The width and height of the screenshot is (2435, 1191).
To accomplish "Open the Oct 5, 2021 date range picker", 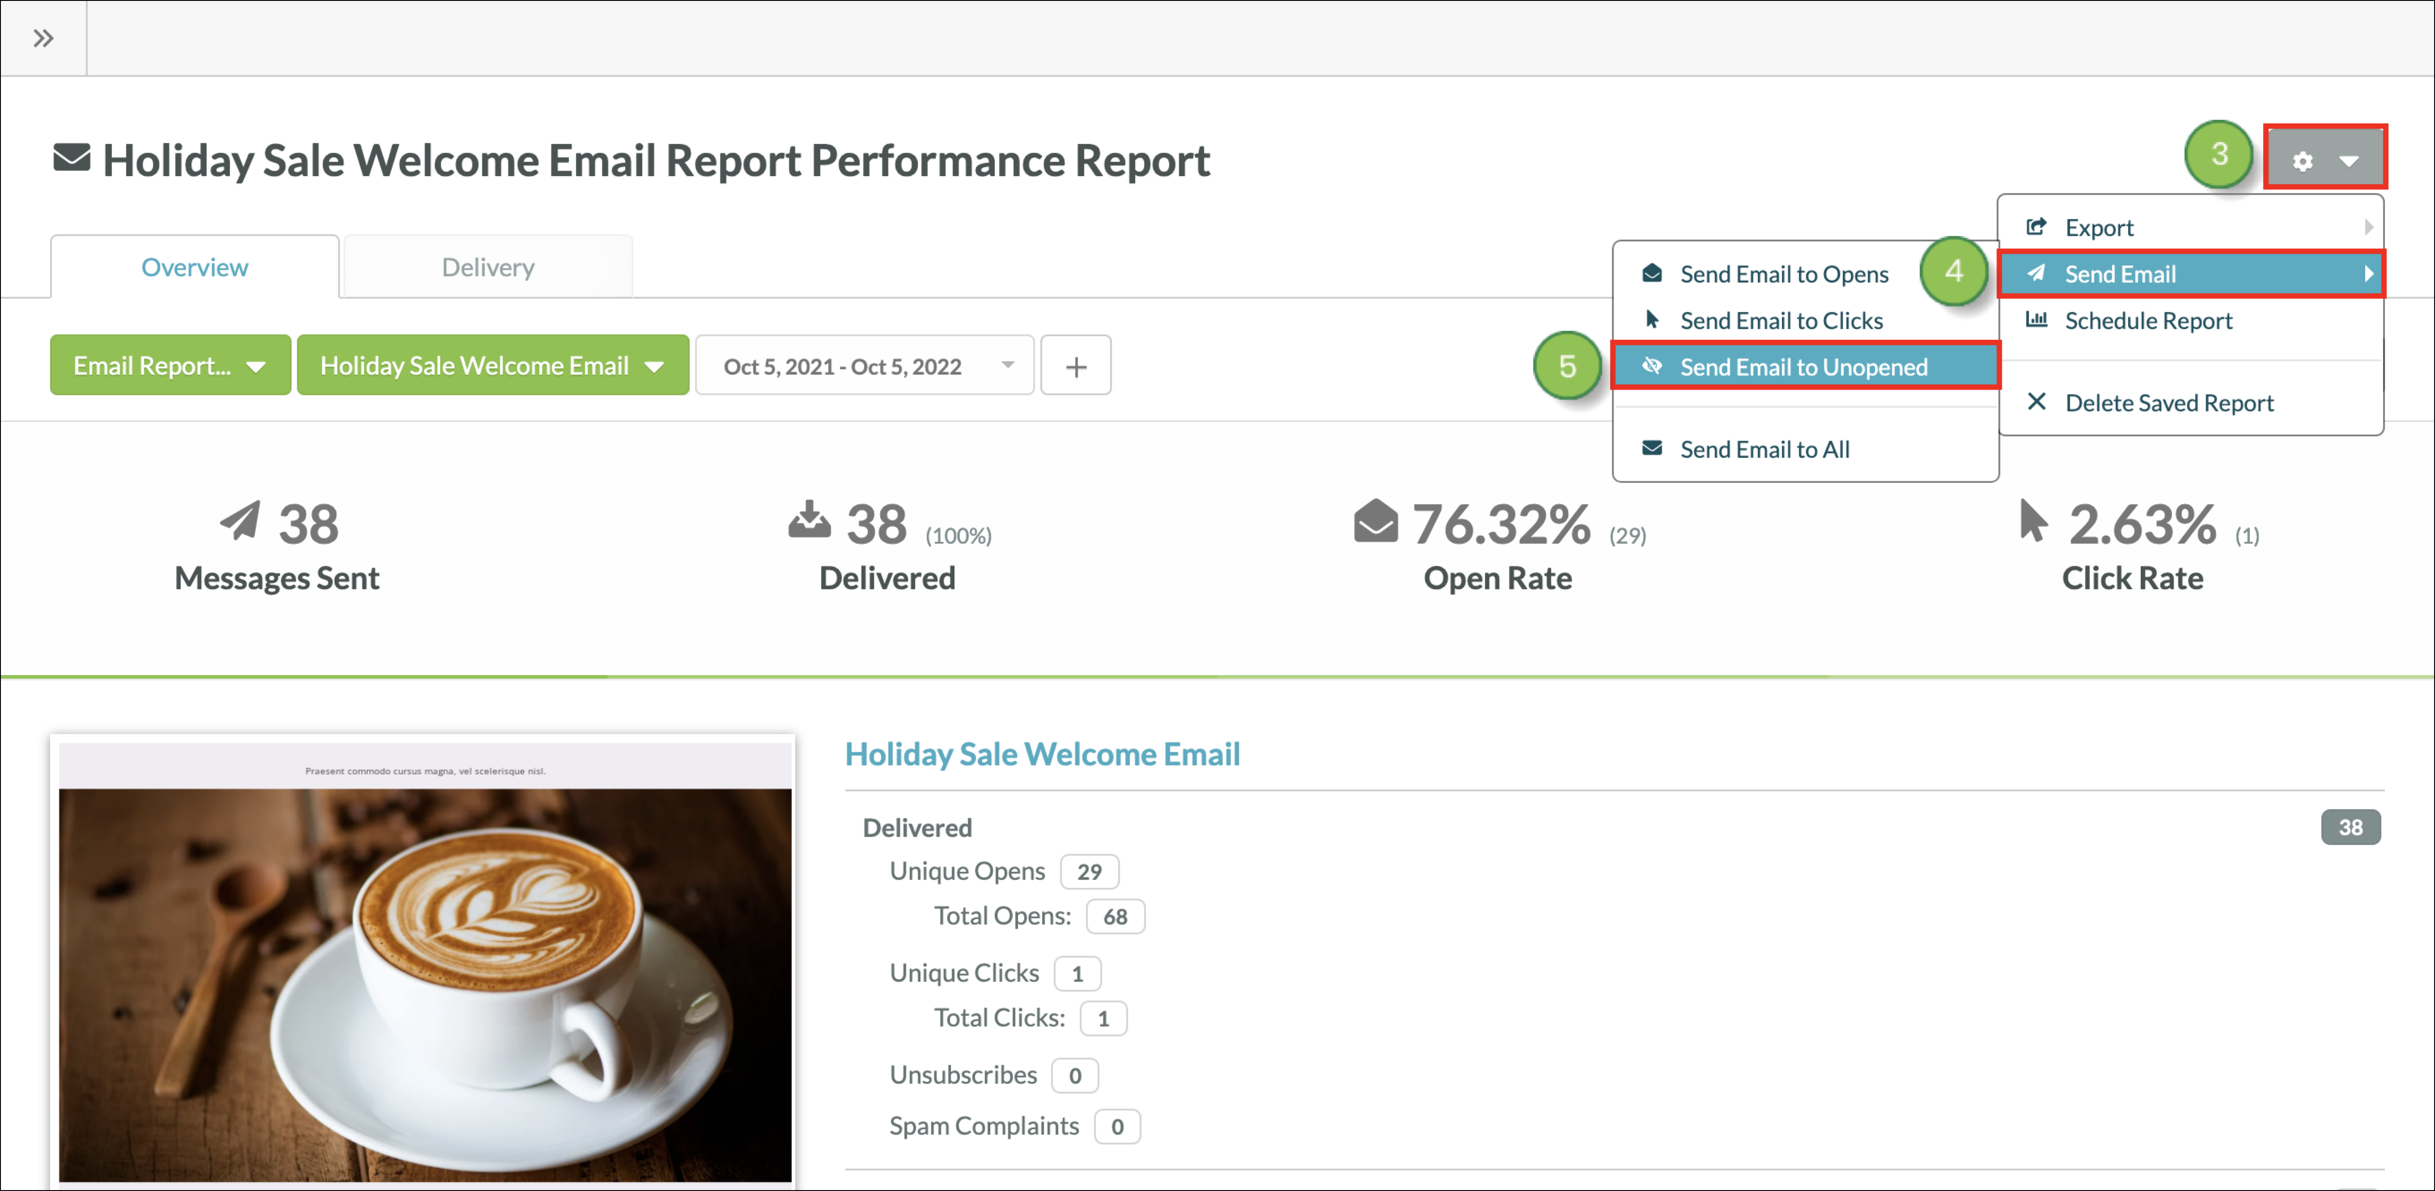I will pos(865,366).
